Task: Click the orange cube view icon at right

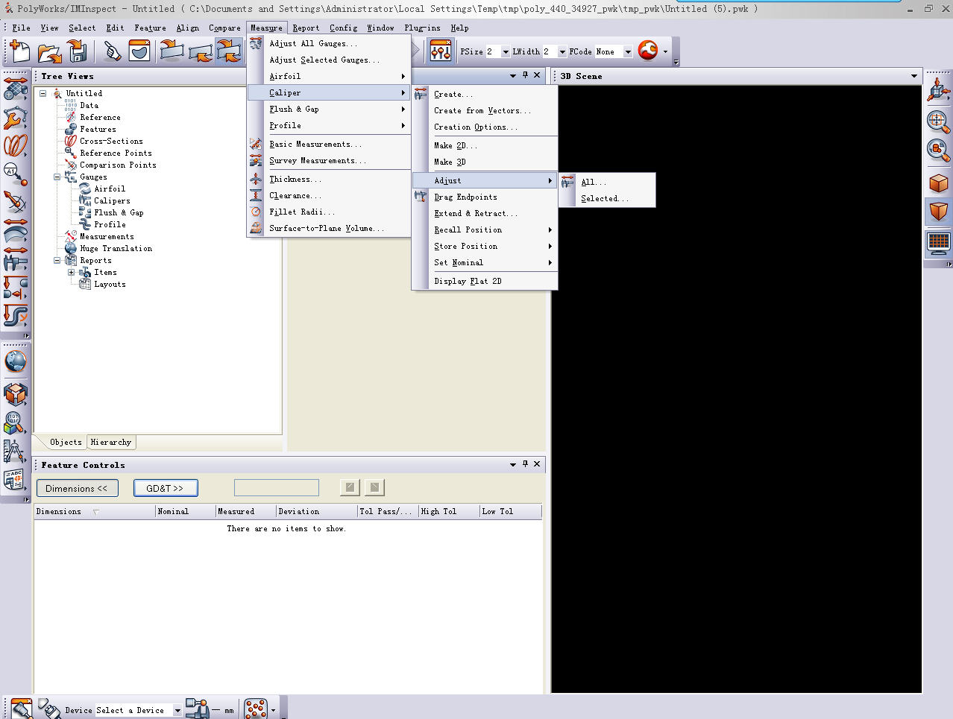Action: 938,182
